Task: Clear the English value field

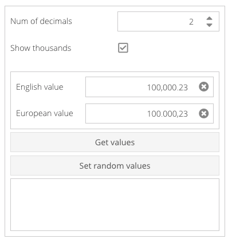Action: pyautogui.click(x=204, y=87)
